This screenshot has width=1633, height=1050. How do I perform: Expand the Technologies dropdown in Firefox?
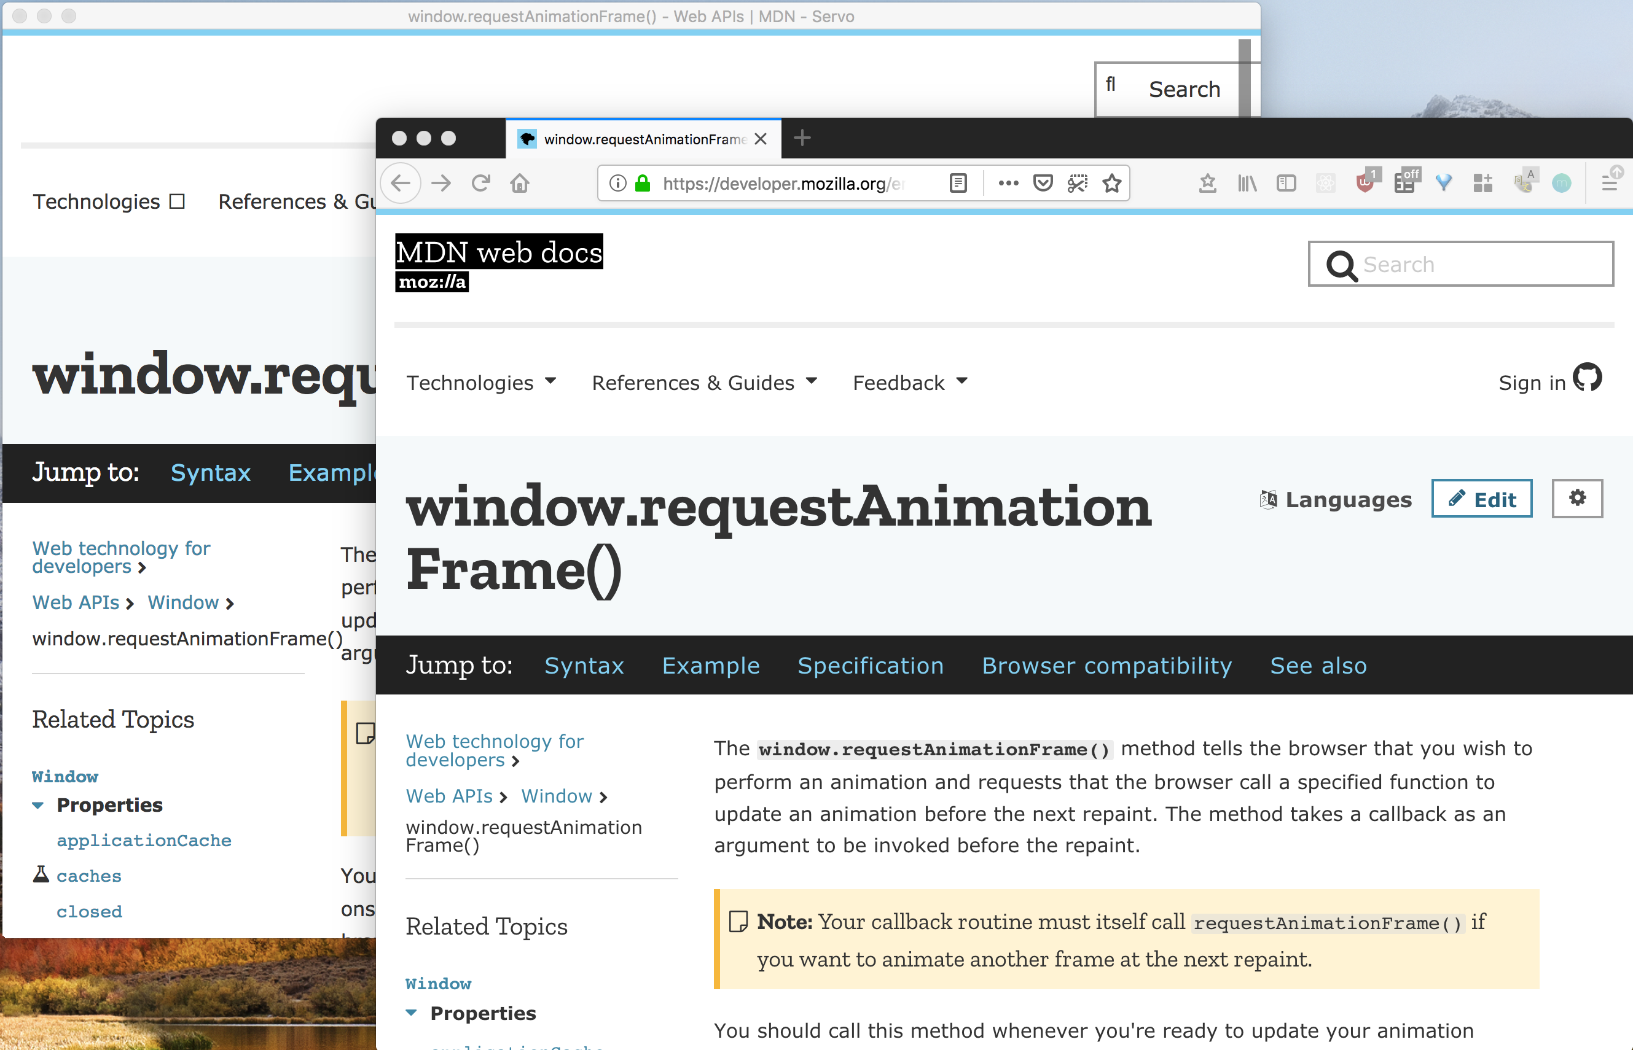pos(482,383)
